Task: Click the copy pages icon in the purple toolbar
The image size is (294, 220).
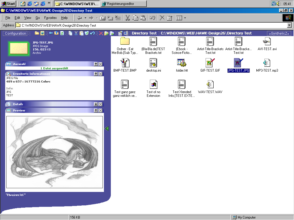Action: (71, 33)
